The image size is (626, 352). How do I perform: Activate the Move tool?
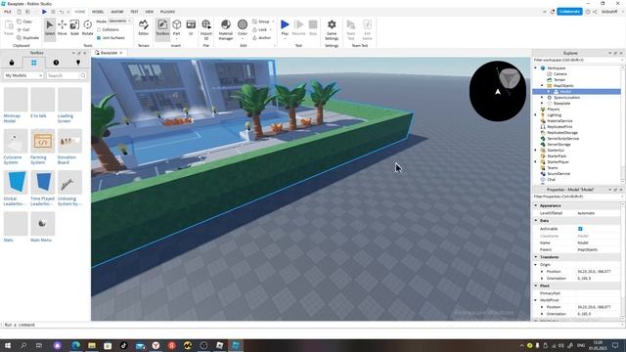click(63, 28)
